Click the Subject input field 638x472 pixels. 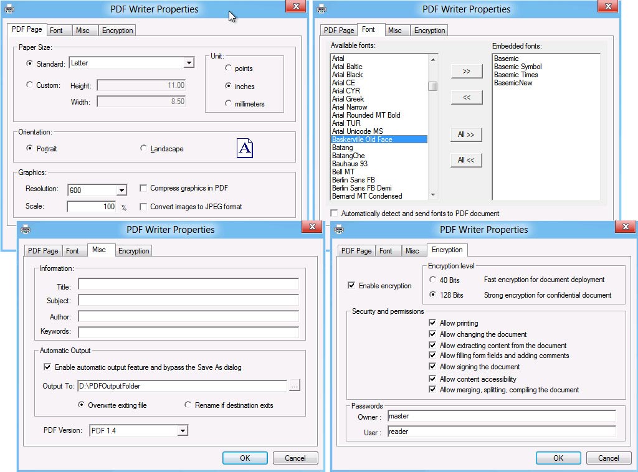[x=188, y=300]
